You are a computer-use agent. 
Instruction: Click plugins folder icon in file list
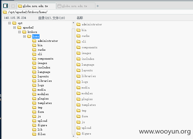[78, 99]
